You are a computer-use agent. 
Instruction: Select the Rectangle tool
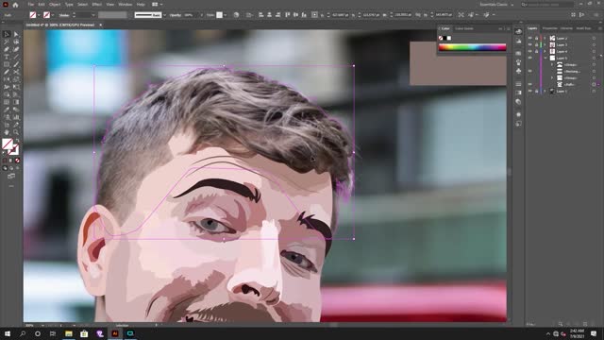tap(7, 64)
